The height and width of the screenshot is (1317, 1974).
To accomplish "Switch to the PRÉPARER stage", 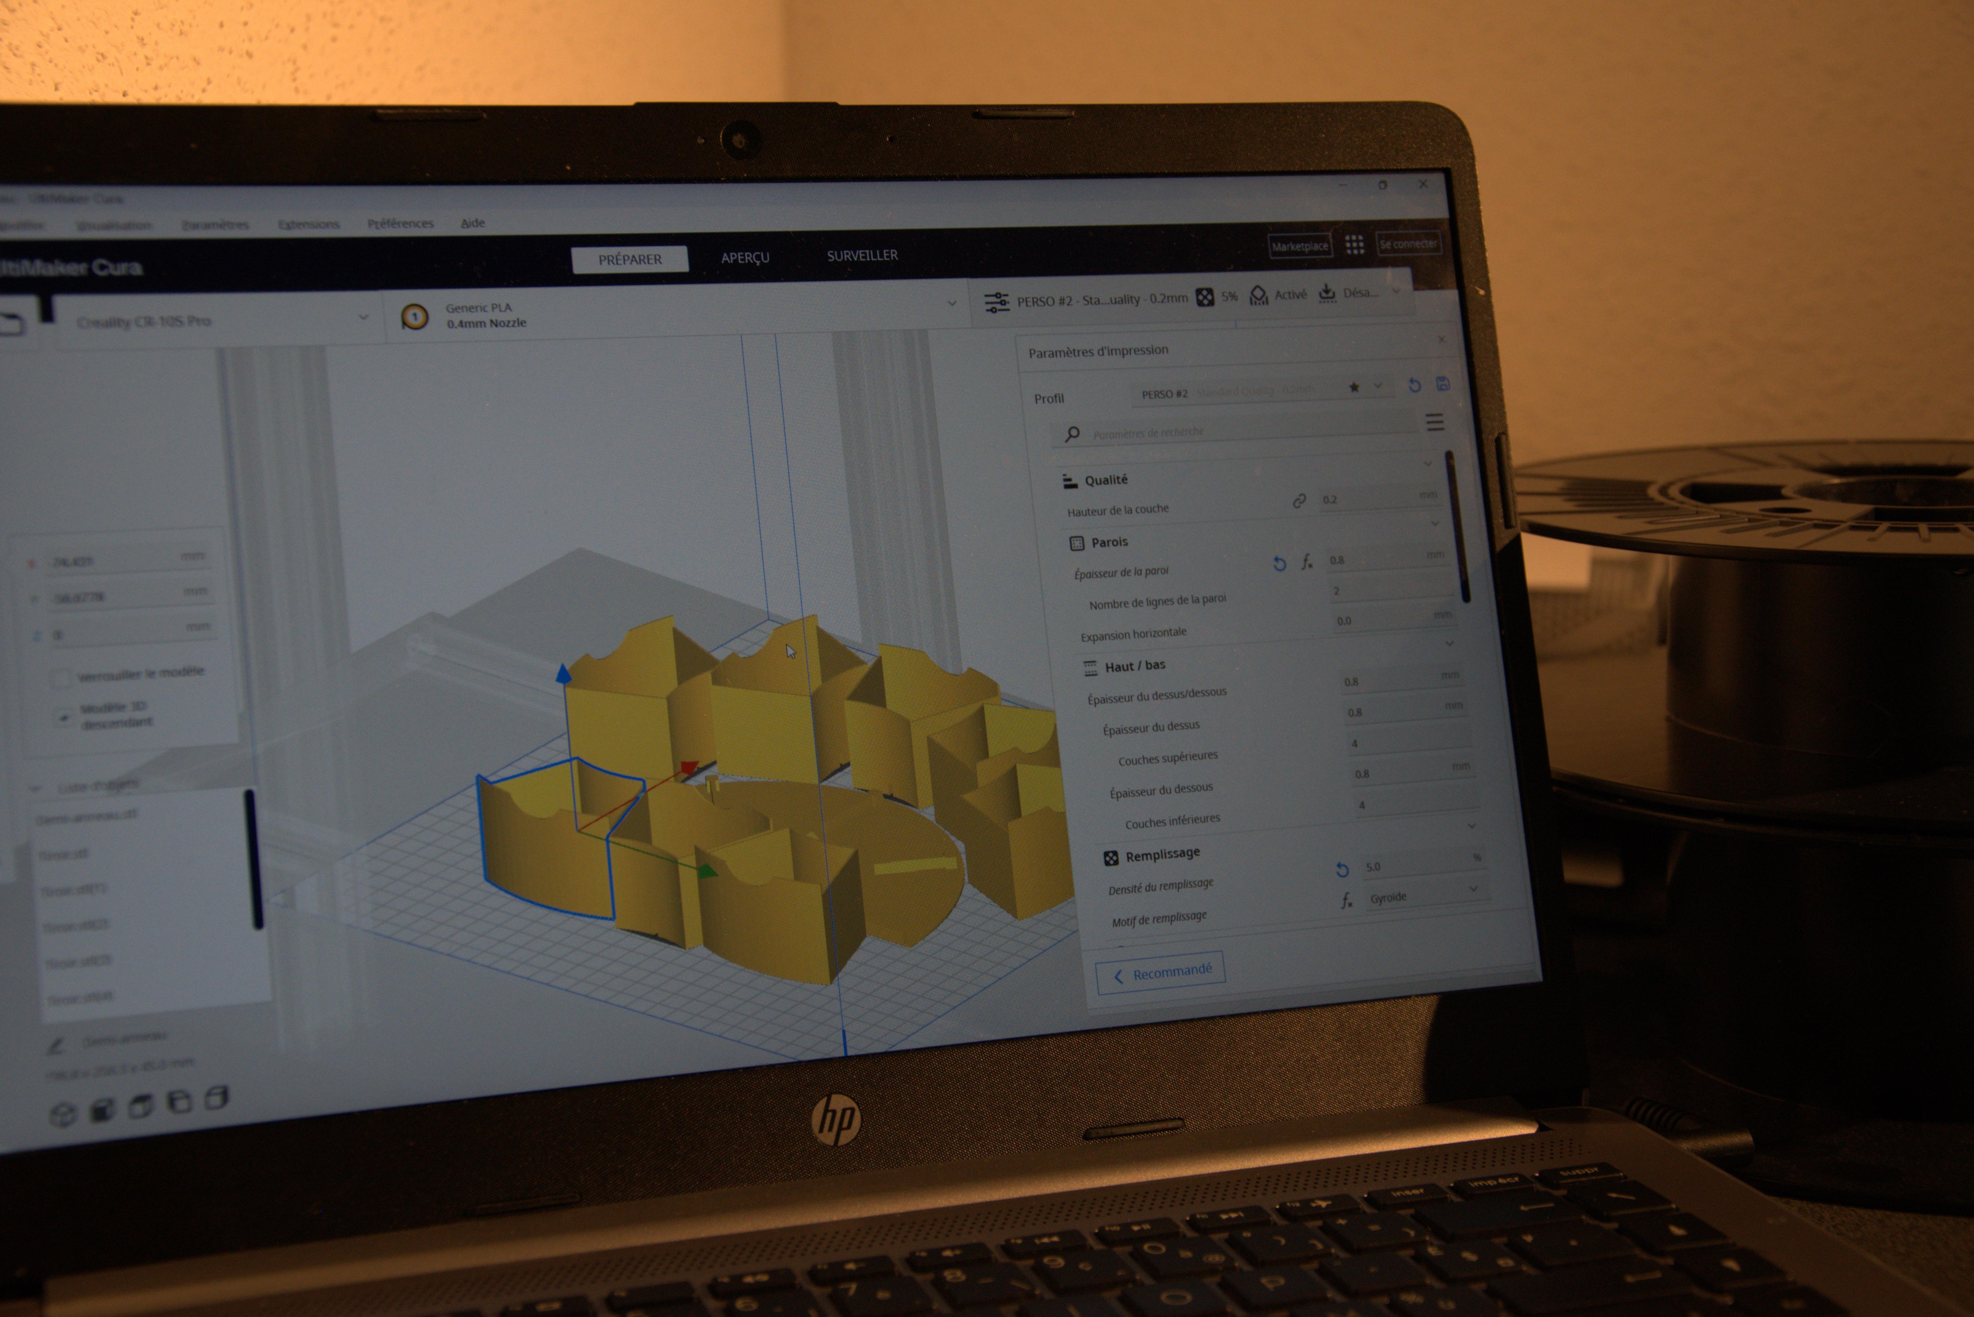I will tap(630, 259).
